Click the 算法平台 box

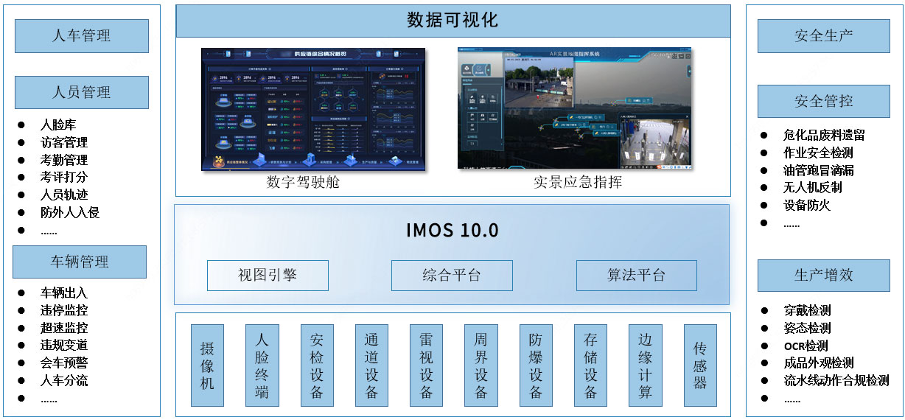[x=636, y=276]
